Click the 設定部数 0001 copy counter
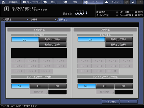 pyautogui.click(x=75, y=13)
